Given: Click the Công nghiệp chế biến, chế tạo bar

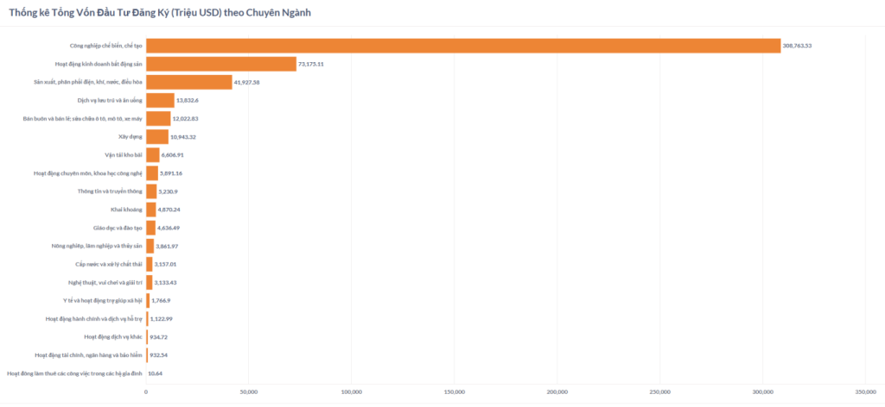Looking at the screenshot, I should tap(463, 46).
